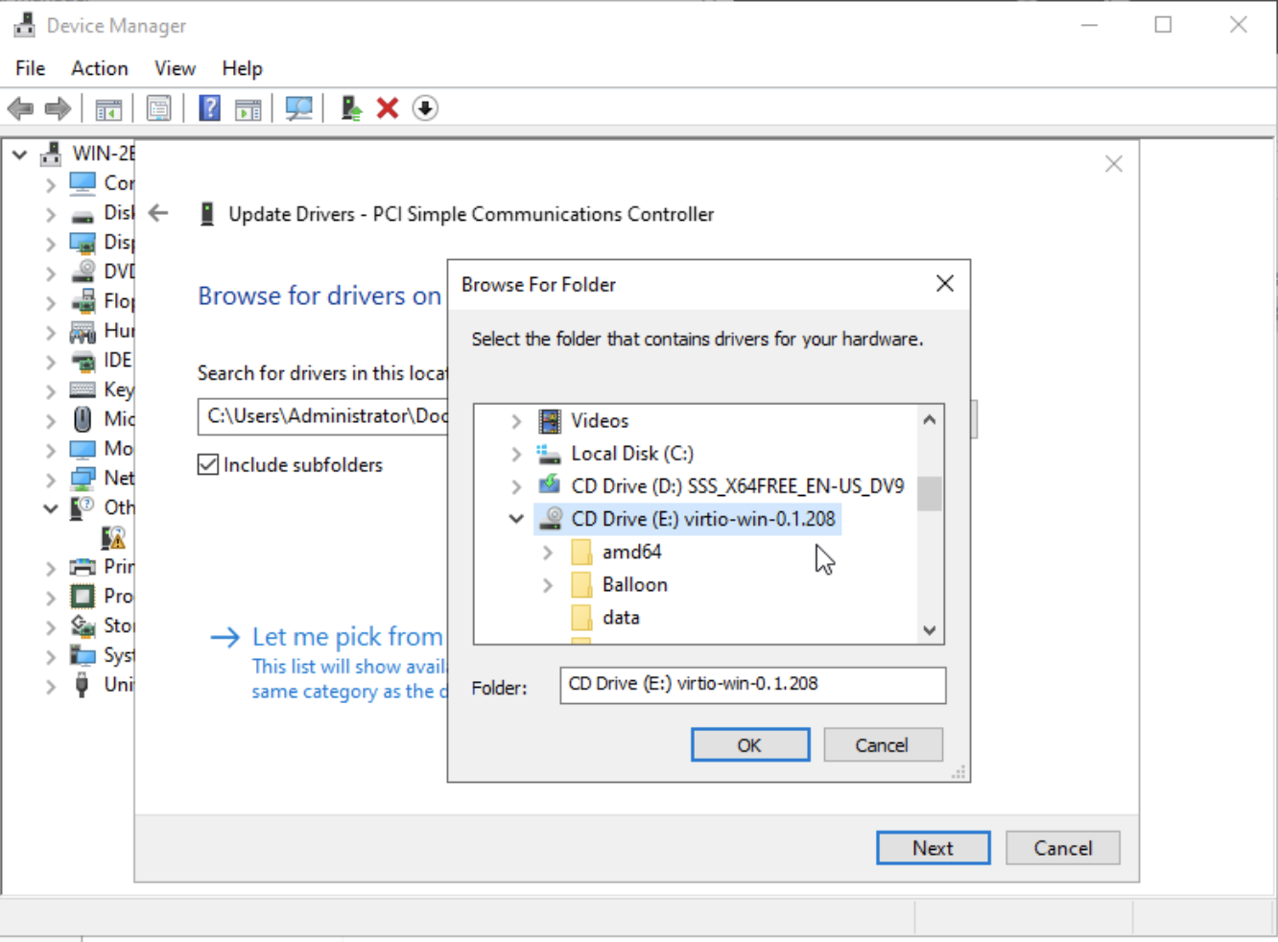1278x942 pixels.
Task: Click the Help toolbar icon with question mark
Action: (209, 108)
